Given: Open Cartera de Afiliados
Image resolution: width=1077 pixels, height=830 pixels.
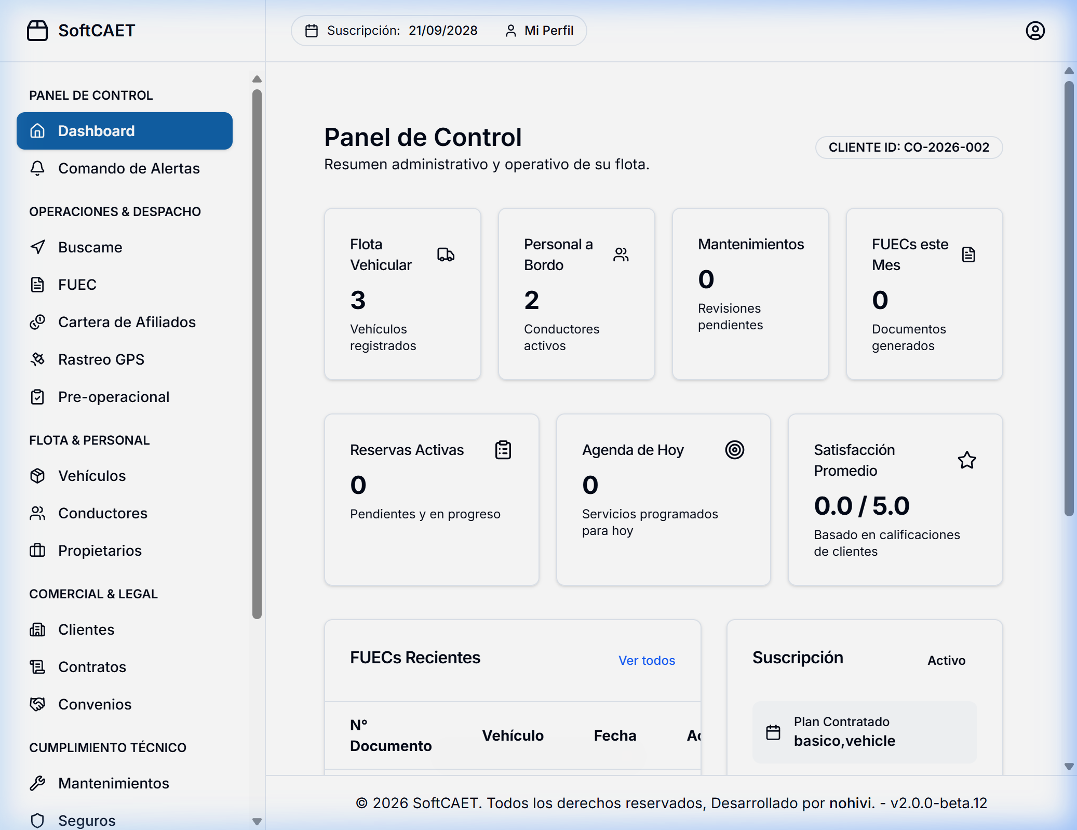Looking at the screenshot, I should [x=127, y=322].
